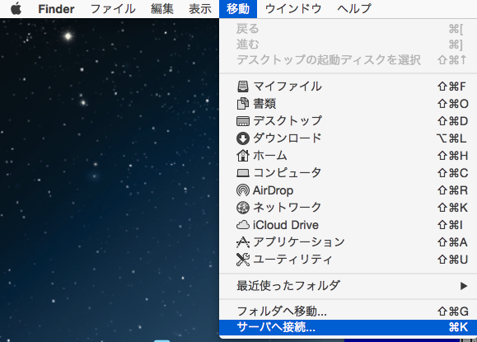Click the ⇧⌘G shortcut label
Image resolution: width=477 pixels, height=342 pixels.
click(453, 312)
